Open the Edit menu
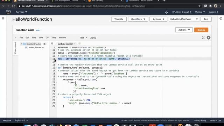The width and height of the screenshot is (224, 126). tap(27, 37)
